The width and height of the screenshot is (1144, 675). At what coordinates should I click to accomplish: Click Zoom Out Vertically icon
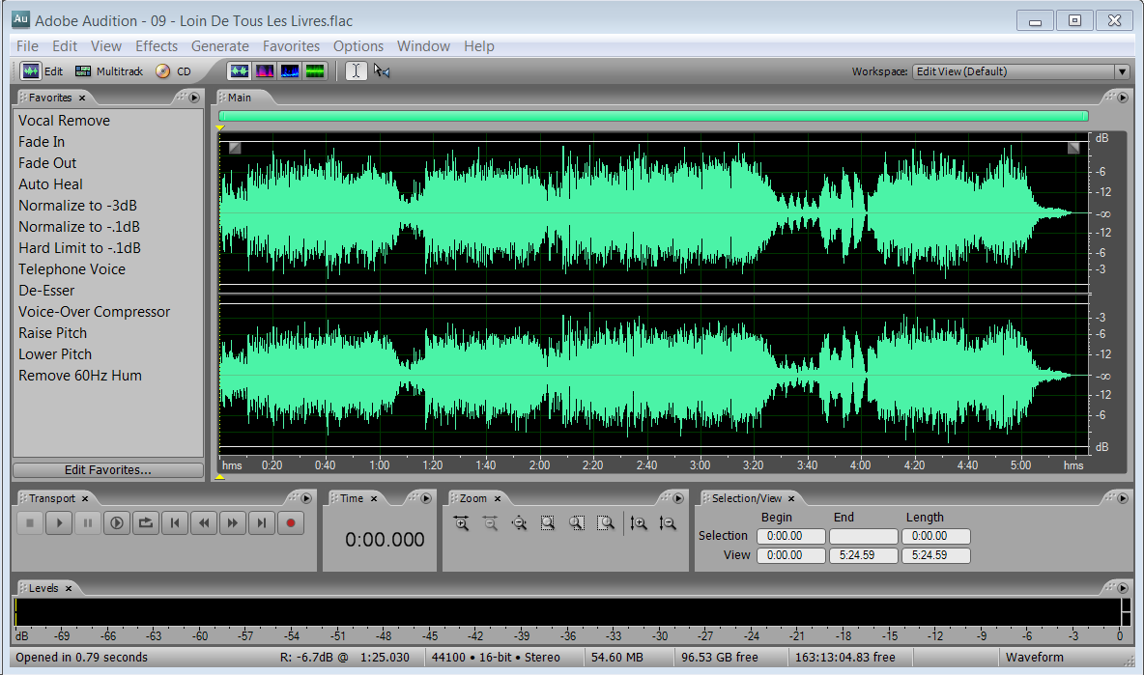point(668,523)
